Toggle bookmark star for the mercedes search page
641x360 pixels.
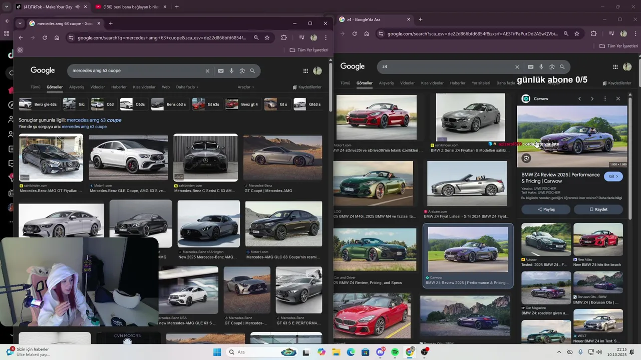coord(267,37)
